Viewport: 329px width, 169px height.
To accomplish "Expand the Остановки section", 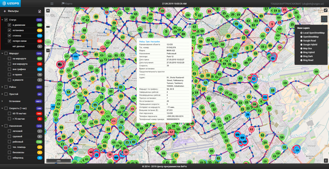I will tap(2, 101).
